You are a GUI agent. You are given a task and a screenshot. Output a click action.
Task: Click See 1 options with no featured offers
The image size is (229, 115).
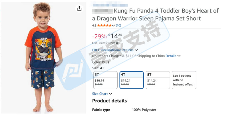click(184, 80)
